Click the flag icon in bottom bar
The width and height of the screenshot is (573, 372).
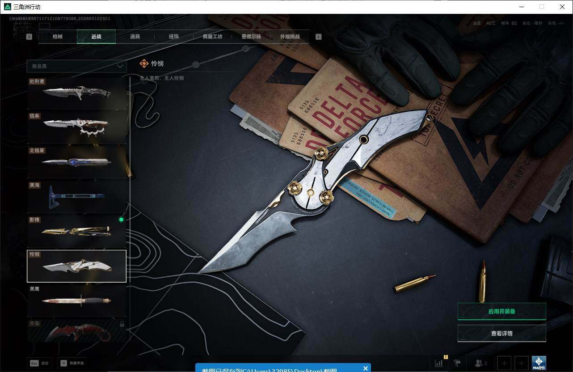[x=457, y=363]
